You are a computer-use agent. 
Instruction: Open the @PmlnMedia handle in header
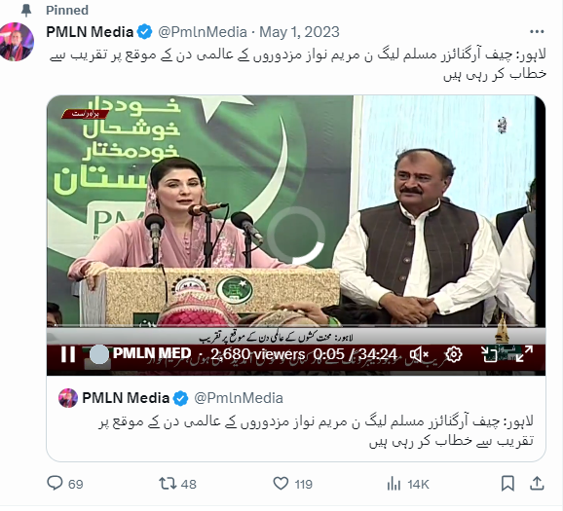[x=203, y=32]
